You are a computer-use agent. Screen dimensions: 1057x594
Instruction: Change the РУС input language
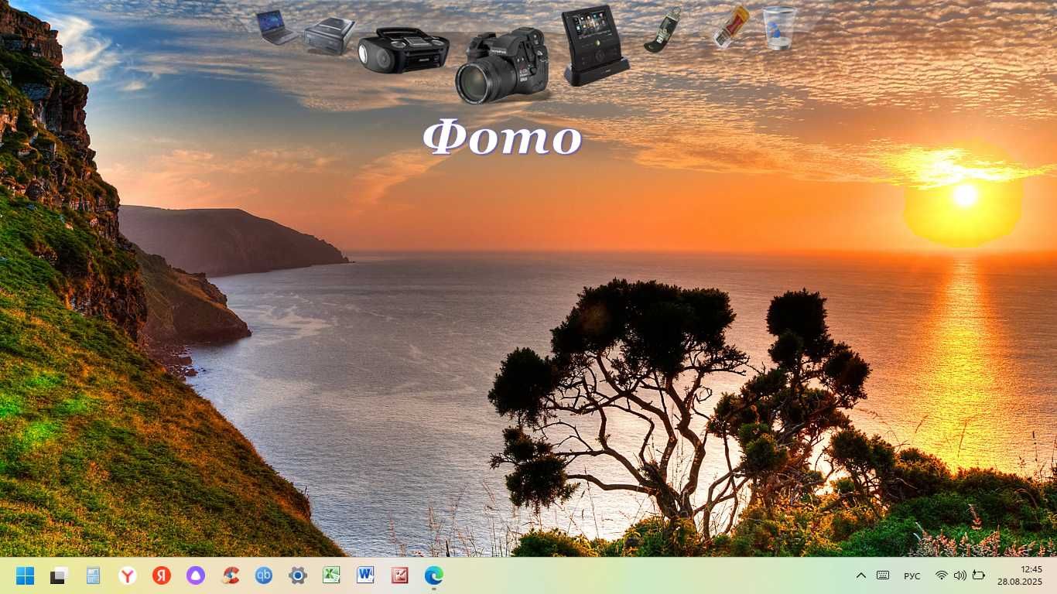[x=912, y=576]
